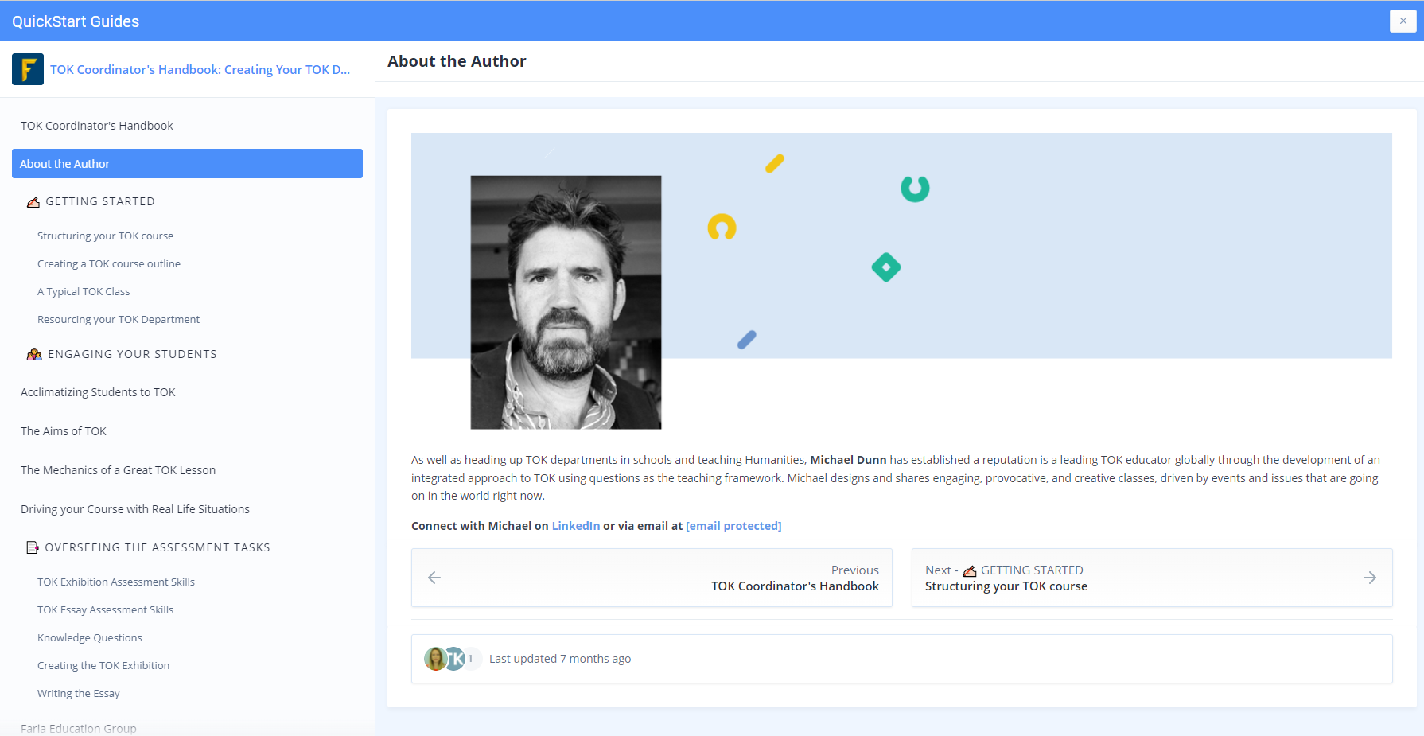Open the GETTING STARTED section

pyautogui.click(x=100, y=201)
